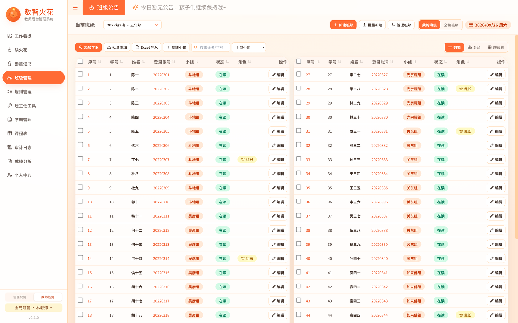The image size is (518, 323).
Task: Open 成绩分析 sidebar item
Action: point(34,161)
